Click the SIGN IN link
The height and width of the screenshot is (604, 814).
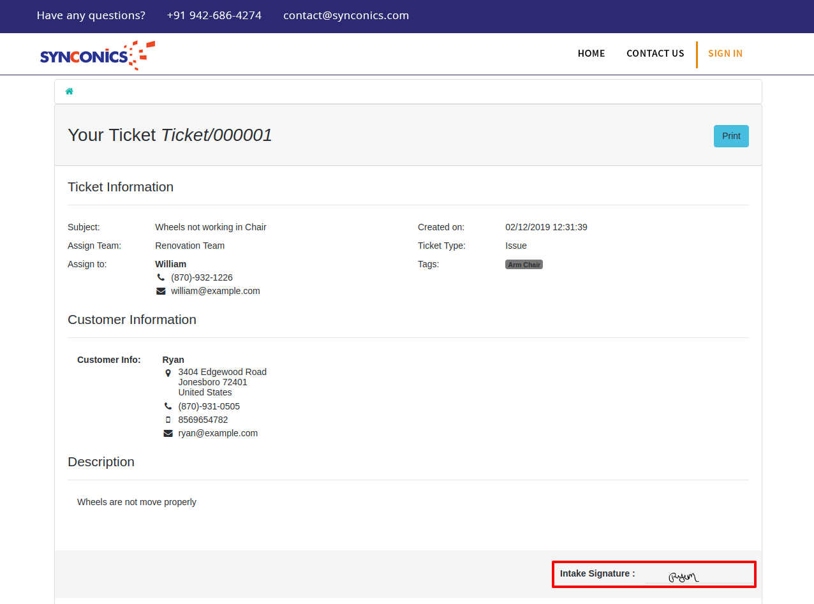725,54
